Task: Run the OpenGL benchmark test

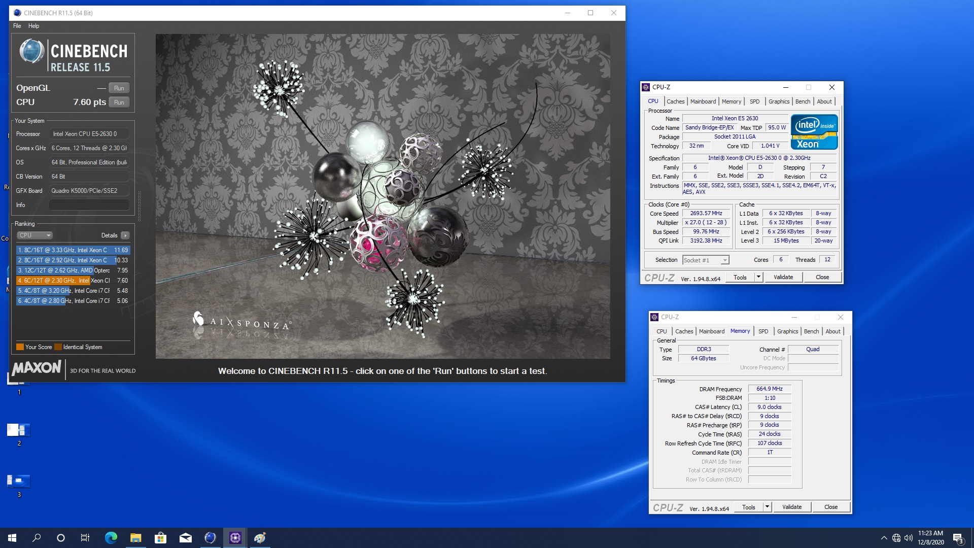Action: pyautogui.click(x=119, y=88)
